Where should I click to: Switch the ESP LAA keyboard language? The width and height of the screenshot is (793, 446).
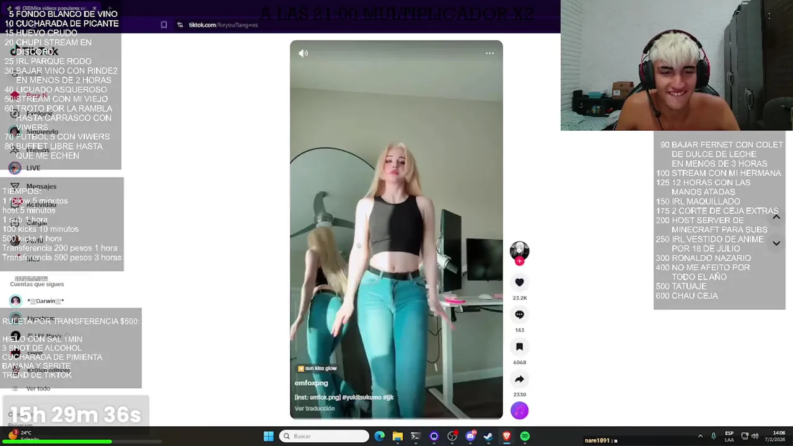pos(729,436)
